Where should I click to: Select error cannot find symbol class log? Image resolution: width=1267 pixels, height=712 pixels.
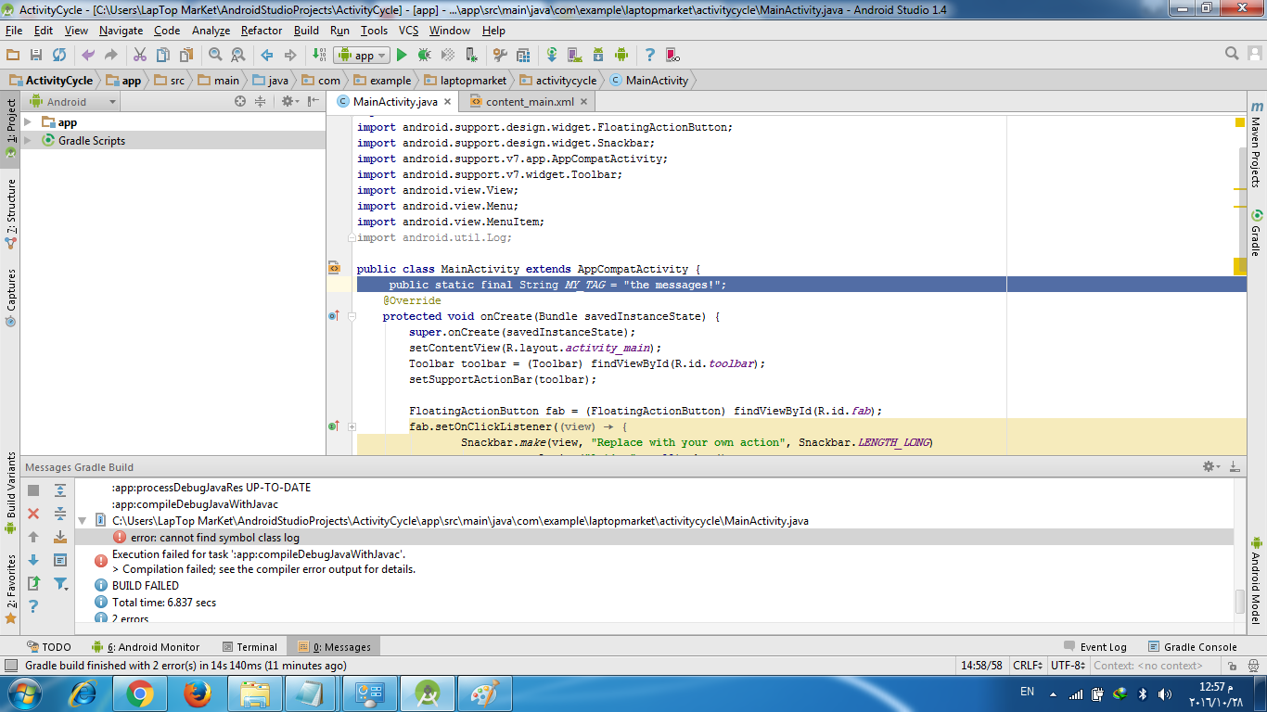[x=215, y=538]
